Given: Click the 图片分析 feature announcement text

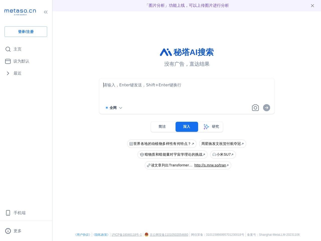Looking at the screenshot, I should point(187,6).
